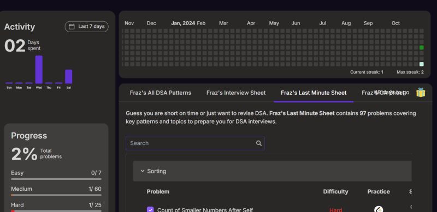Click the Search problems input field
The image size is (437, 212).
pos(195,143)
